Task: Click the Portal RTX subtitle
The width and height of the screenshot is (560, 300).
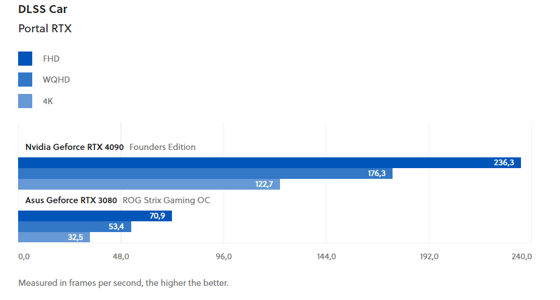Action: coord(45,29)
